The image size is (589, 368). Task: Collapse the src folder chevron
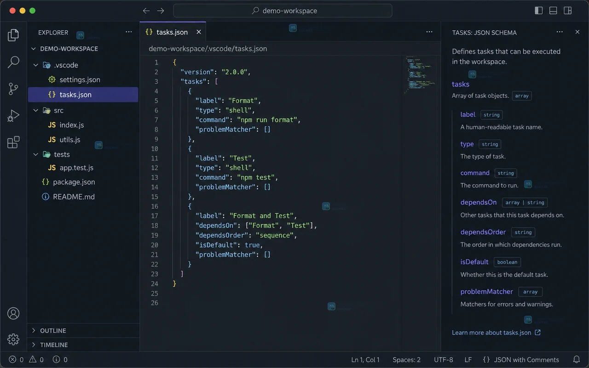36,110
